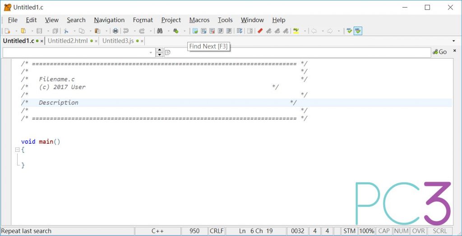Viewport: 462px width, 236px height.
Task: Click the New file icon
Action: 7,31
